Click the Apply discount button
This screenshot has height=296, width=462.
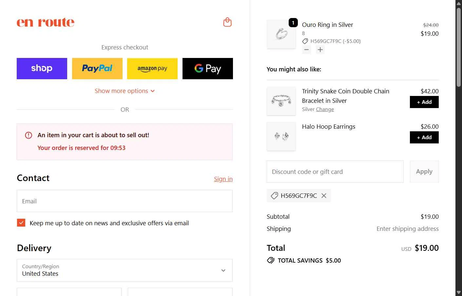pyautogui.click(x=424, y=172)
